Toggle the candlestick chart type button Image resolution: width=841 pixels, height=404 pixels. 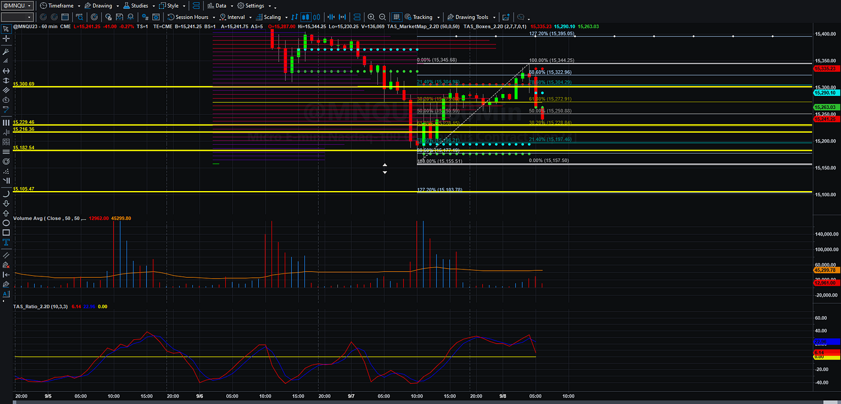306,17
